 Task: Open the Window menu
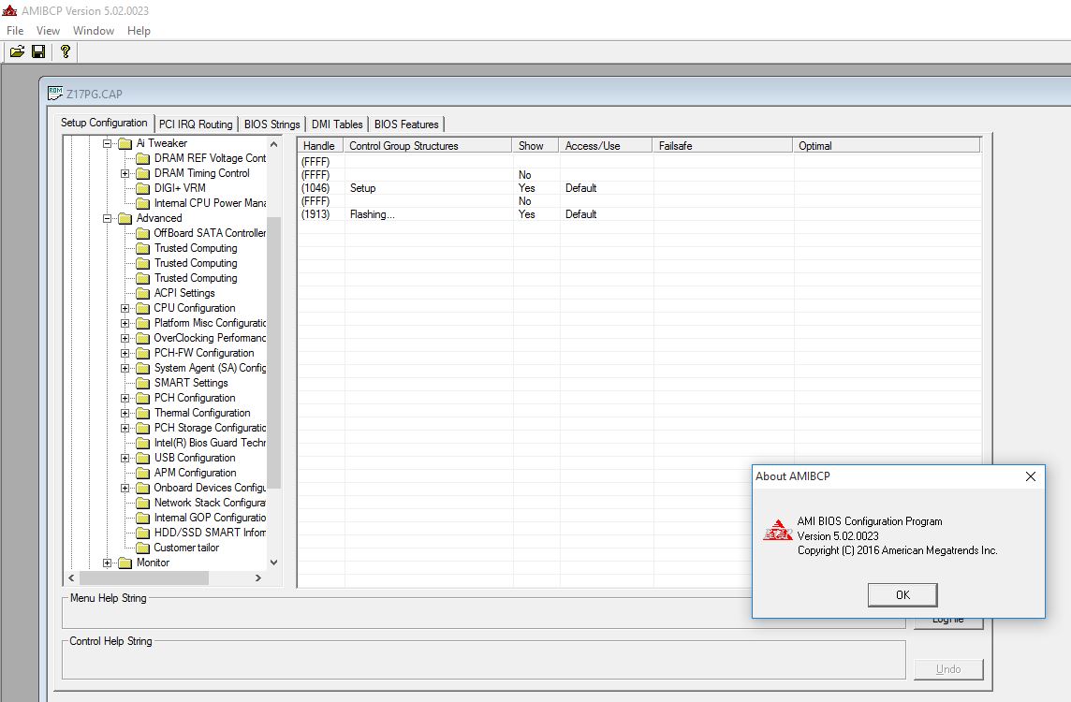tap(94, 31)
